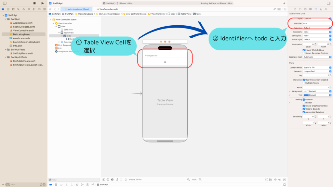Zoom in the storyboard canvas
This screenshot has height=187, width=333.
pyautogui.click(x=200, y=180)
